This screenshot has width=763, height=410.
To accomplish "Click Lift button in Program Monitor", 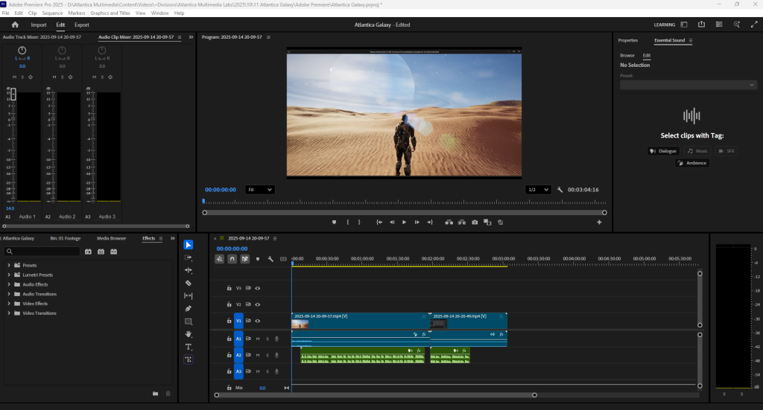I will coord(449,222).
